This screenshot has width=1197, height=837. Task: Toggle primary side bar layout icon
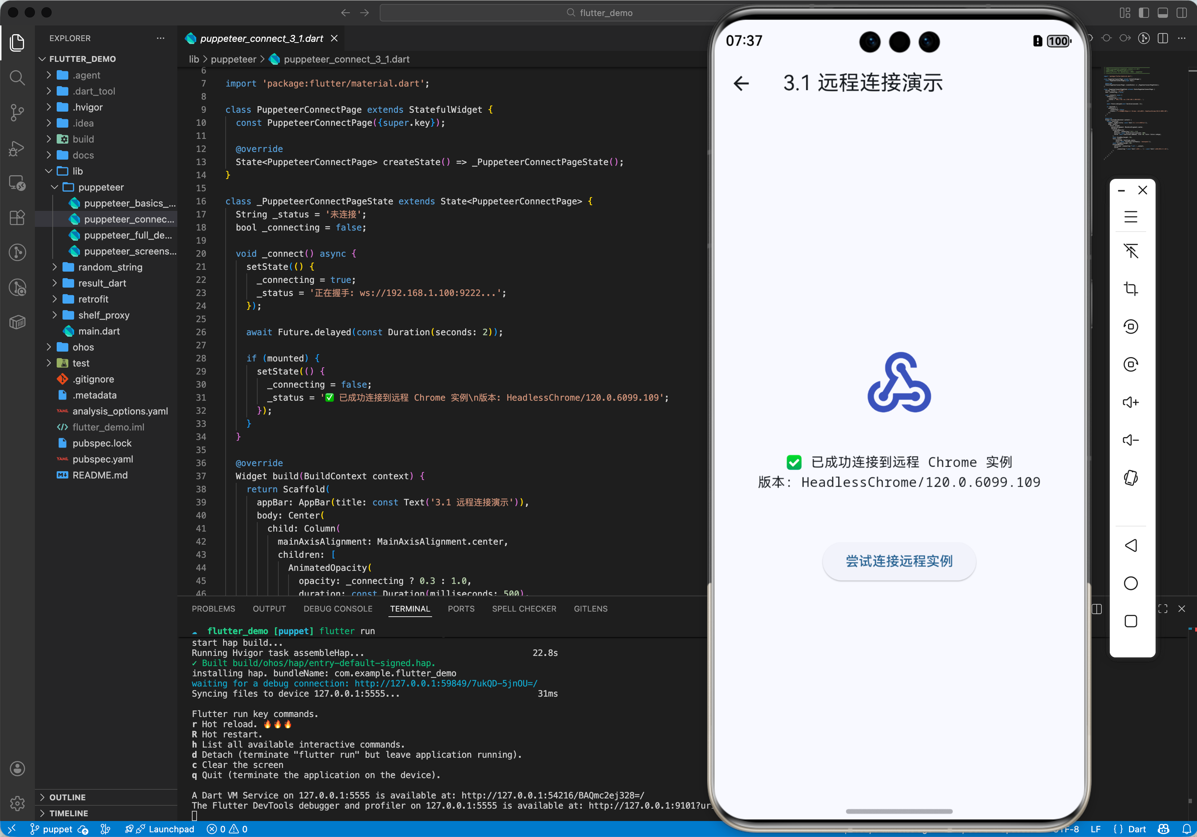pyautogui.click(x=1144, y=12)
